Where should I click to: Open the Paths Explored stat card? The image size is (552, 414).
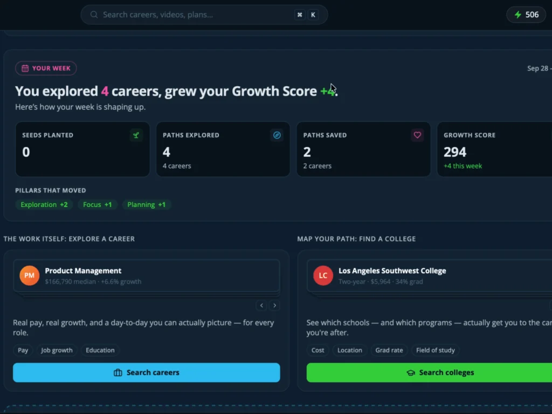223,149
